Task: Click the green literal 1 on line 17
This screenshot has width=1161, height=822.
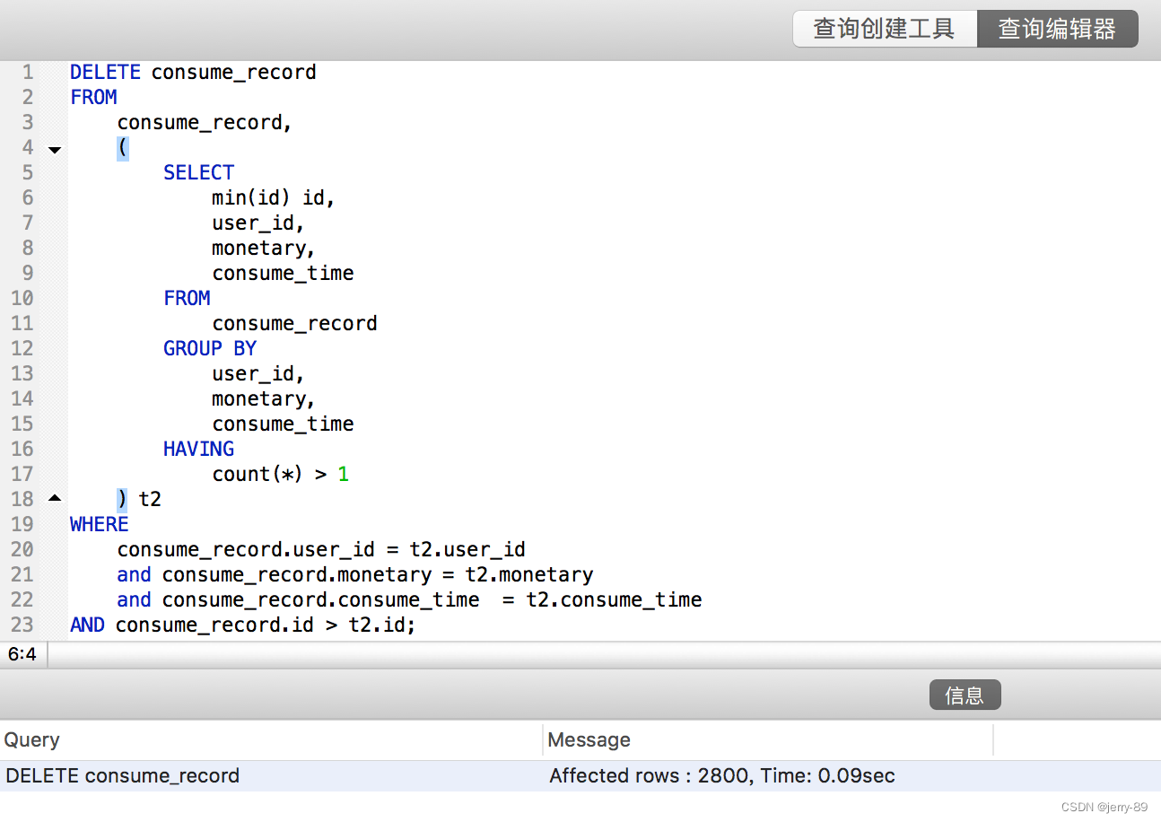Action: pos(344,474)
